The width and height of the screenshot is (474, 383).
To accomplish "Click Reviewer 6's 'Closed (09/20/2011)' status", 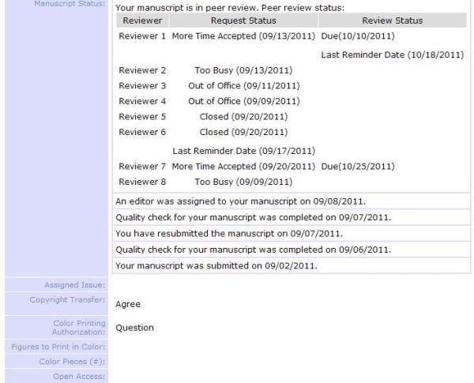I will tap(243, 132).
